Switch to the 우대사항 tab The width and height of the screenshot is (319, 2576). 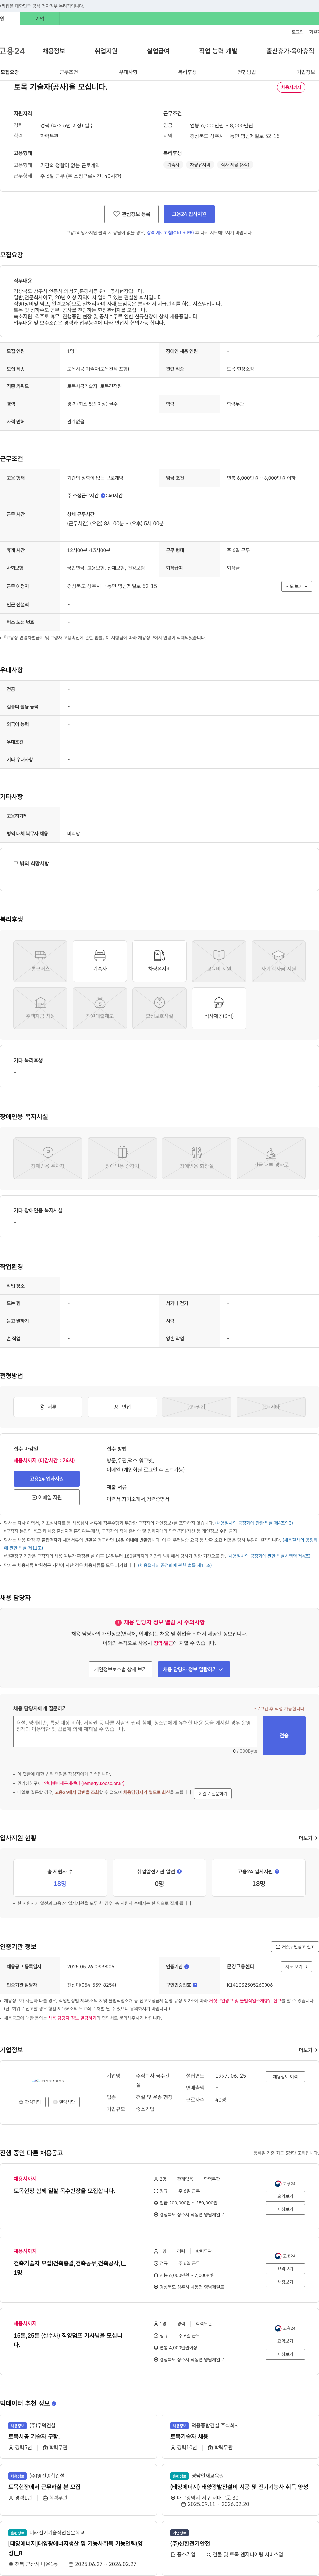coord(128,72)
